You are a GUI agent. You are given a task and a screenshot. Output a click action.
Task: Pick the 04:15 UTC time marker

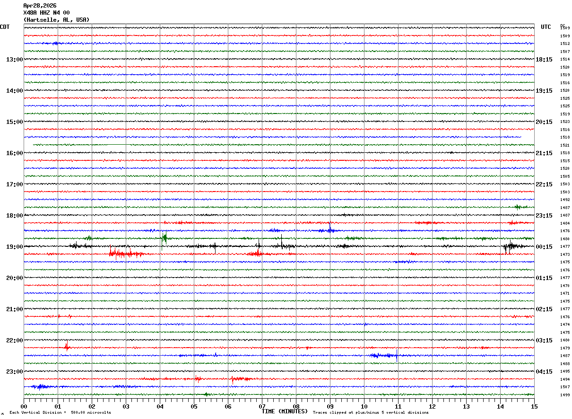(544, 372)
